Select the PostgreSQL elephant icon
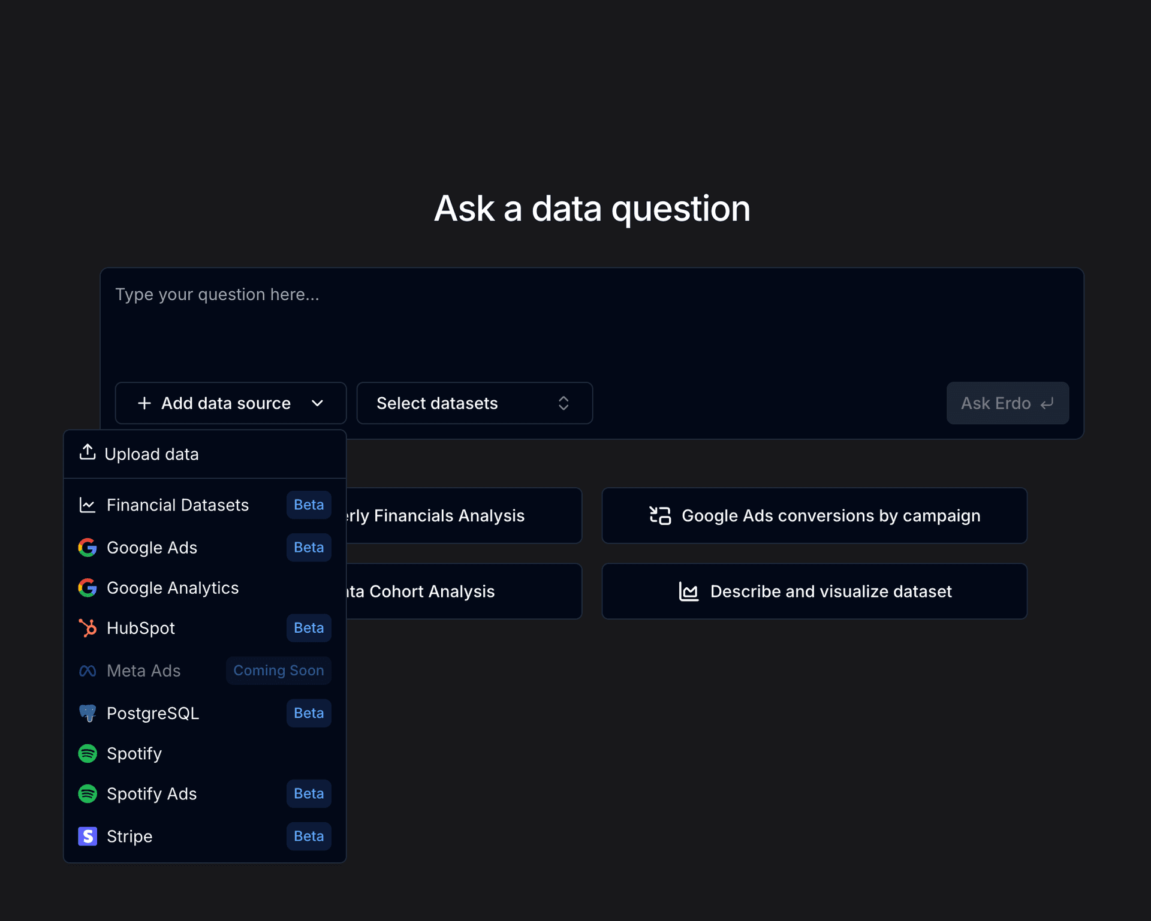The height and width of the screenshot is (921, 1151). pos(88,713)
